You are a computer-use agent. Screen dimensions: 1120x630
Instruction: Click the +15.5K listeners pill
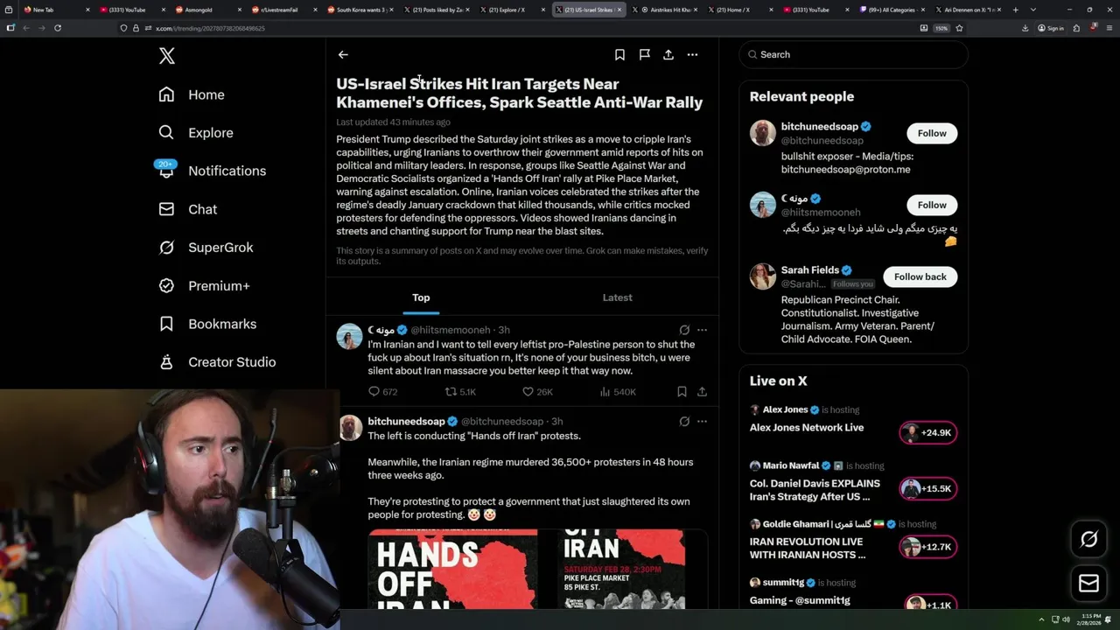pyautogui.click(x=928, y=488)
